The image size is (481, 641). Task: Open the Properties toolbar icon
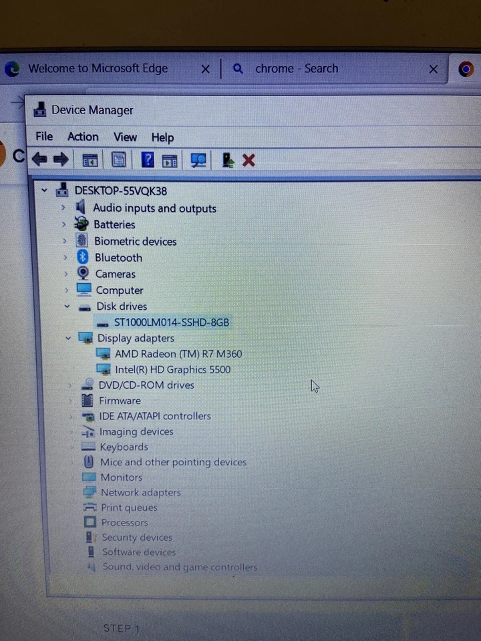point(119,160)
